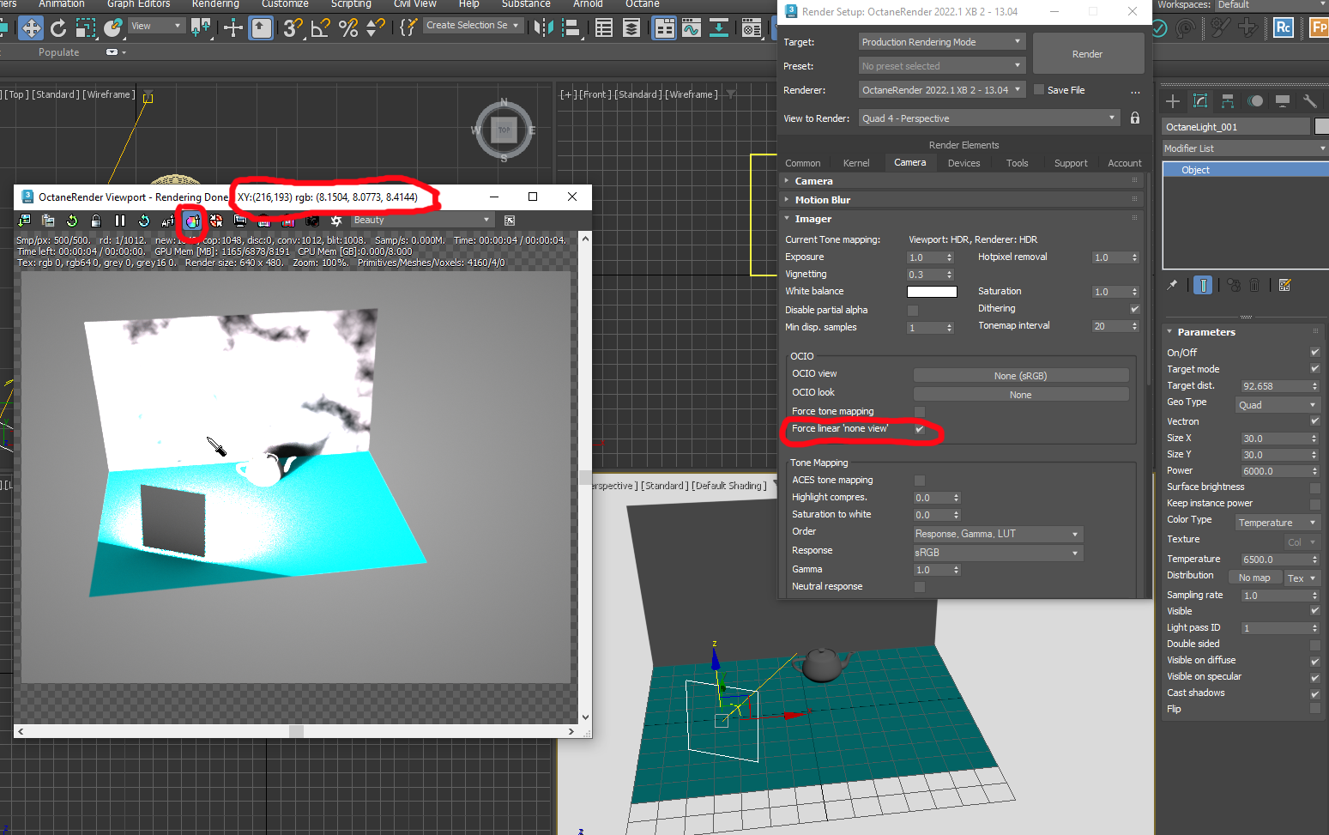Open the Display panel icon
The image size is (1329, 835).
[x=1283, y=101]
